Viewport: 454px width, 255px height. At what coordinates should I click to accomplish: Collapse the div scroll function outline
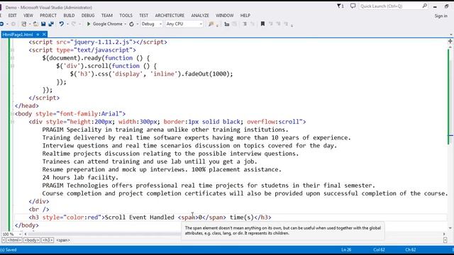[x=13, y=66]
